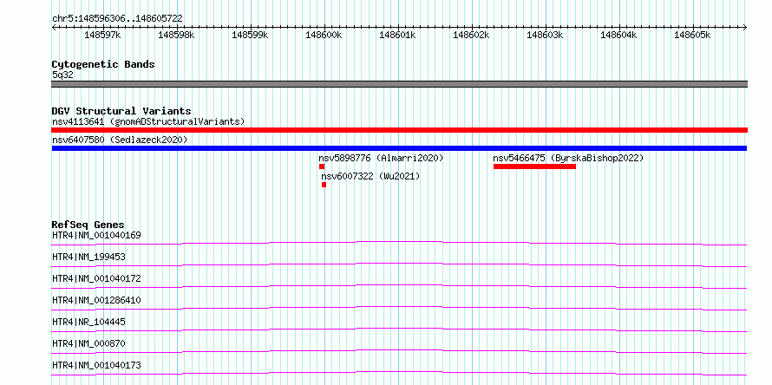Click the small red nsv6007322 variant marker

point(324,185)
